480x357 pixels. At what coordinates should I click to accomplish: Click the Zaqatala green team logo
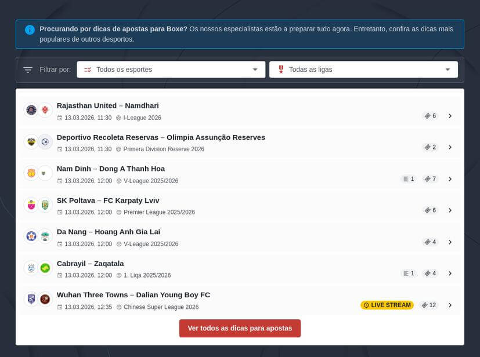pyautogui.click(x=45, y=268)
